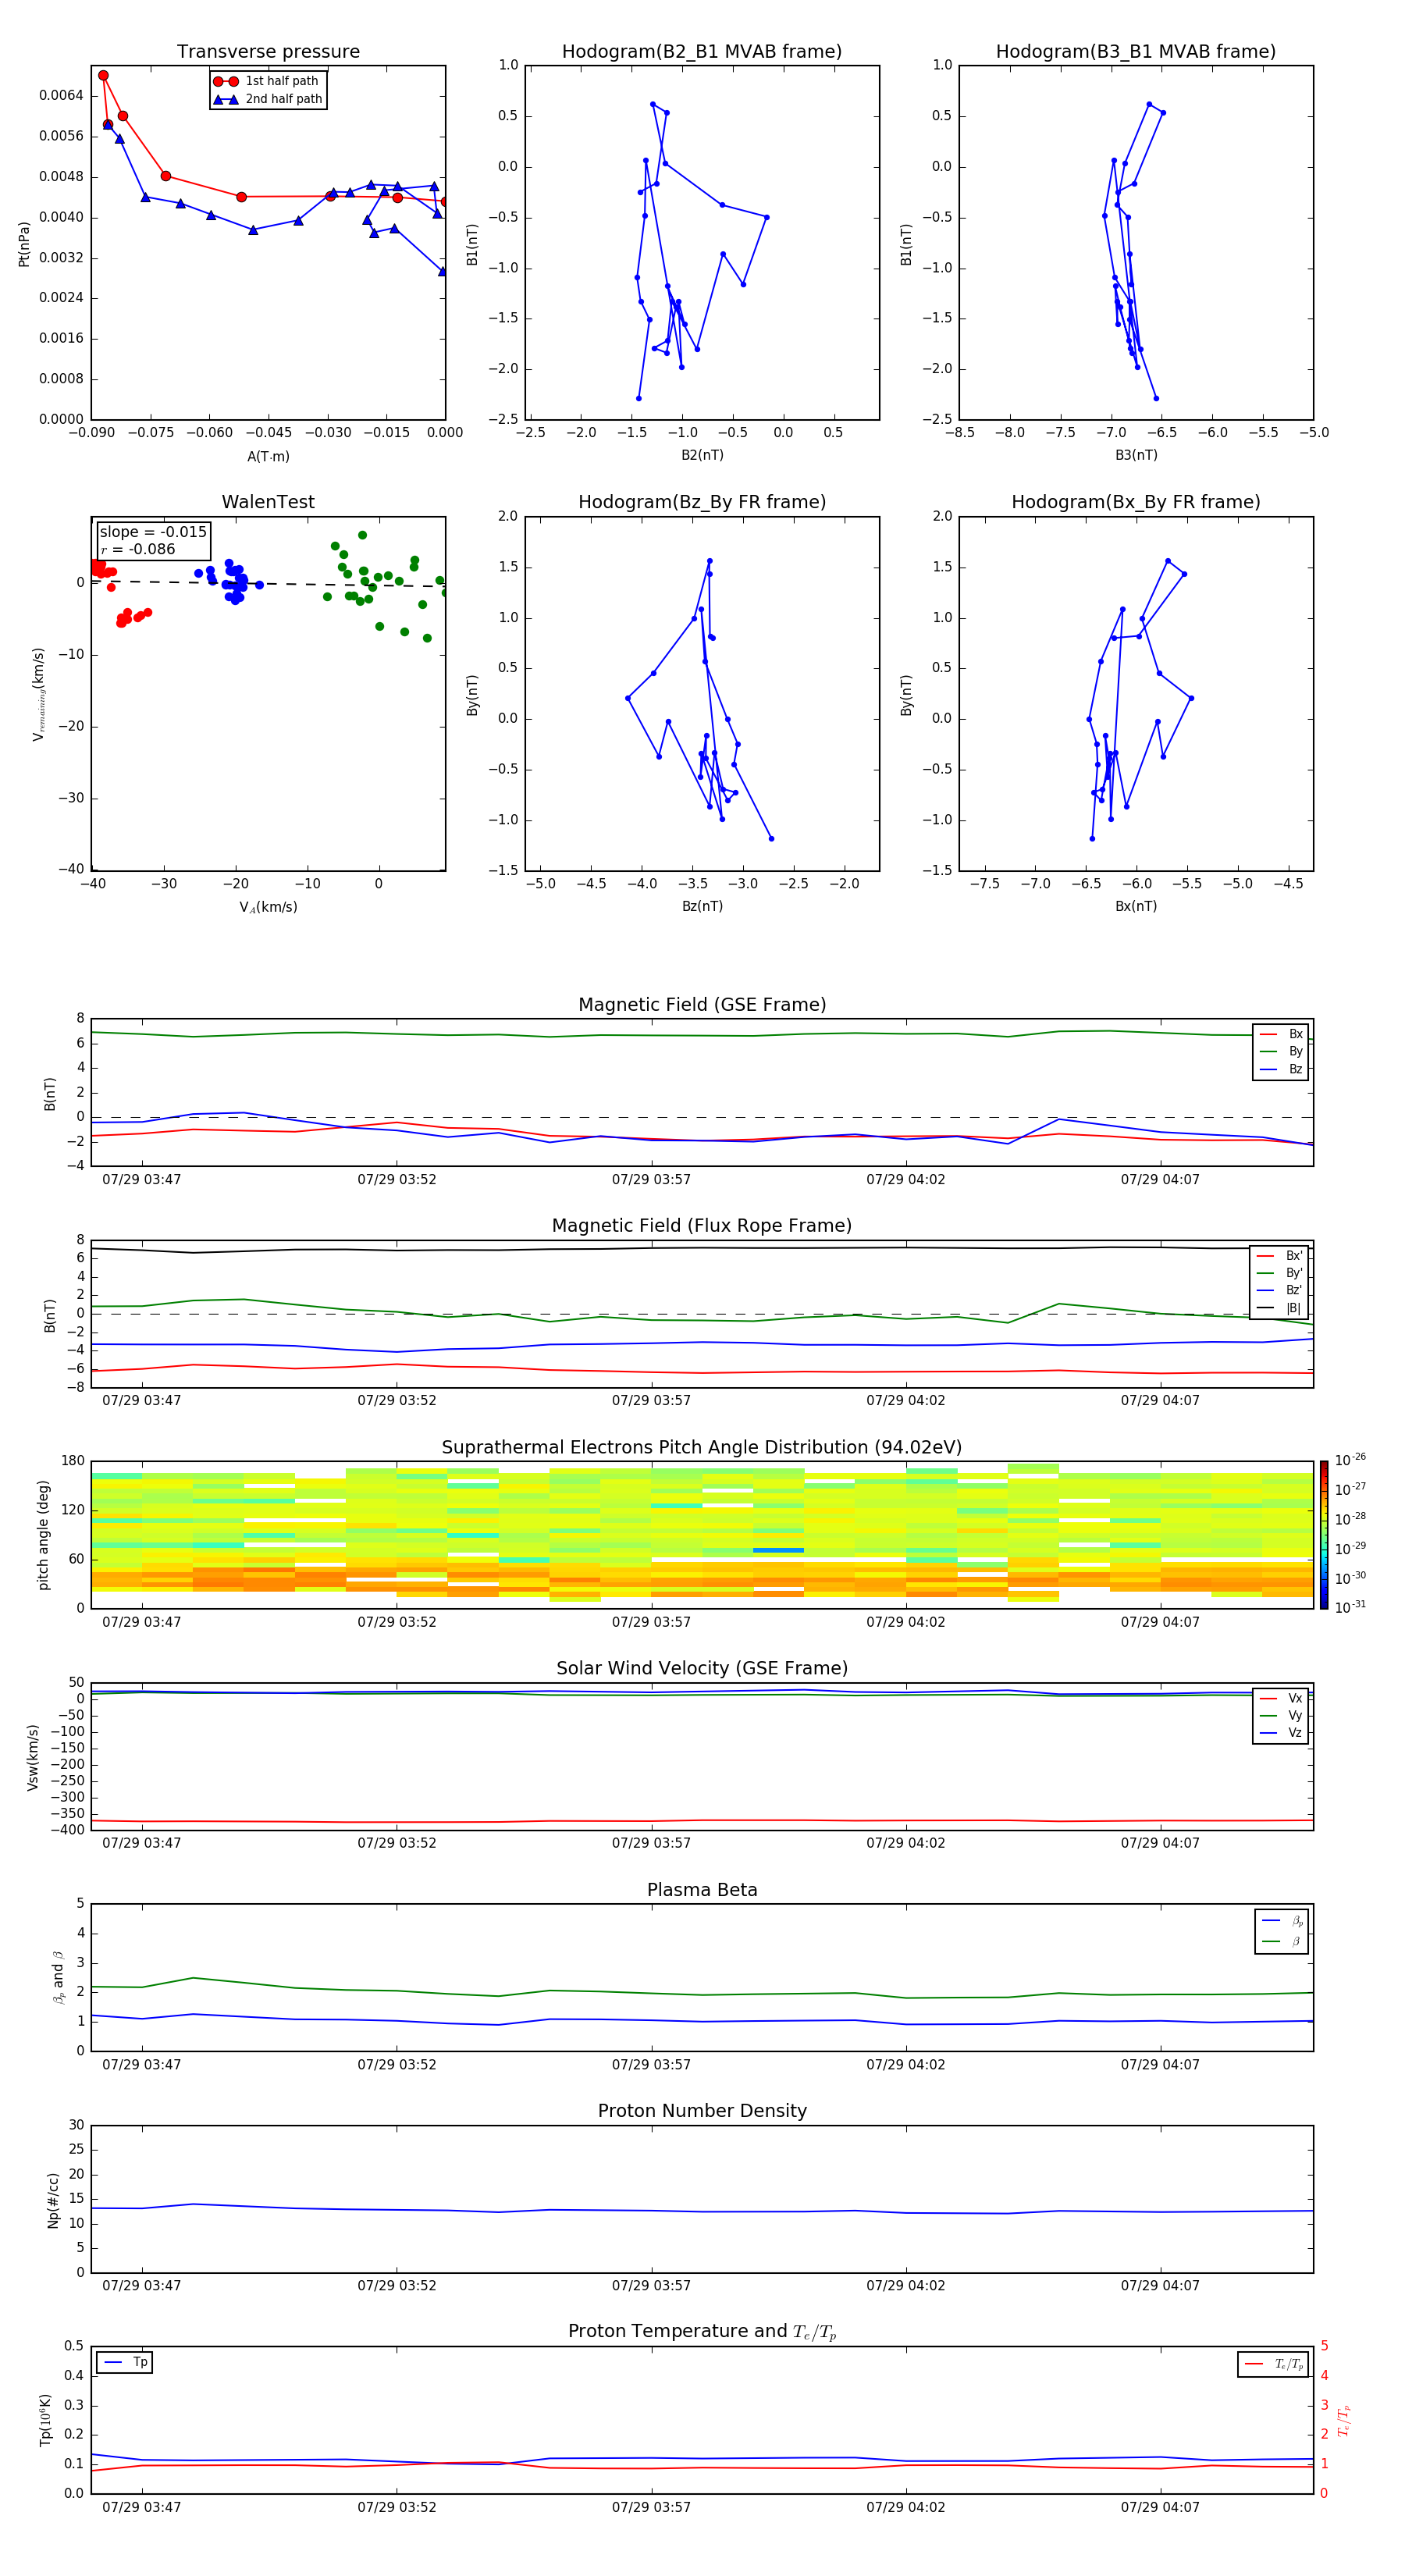
Task: Click the pitch angle spectrogram heatmap
Action: (x=702, y=1534)
